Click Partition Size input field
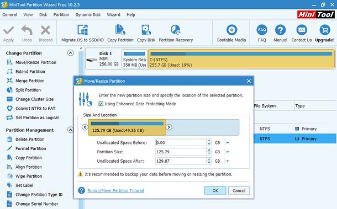Screen dimensions: 337x209 (181, 152)
